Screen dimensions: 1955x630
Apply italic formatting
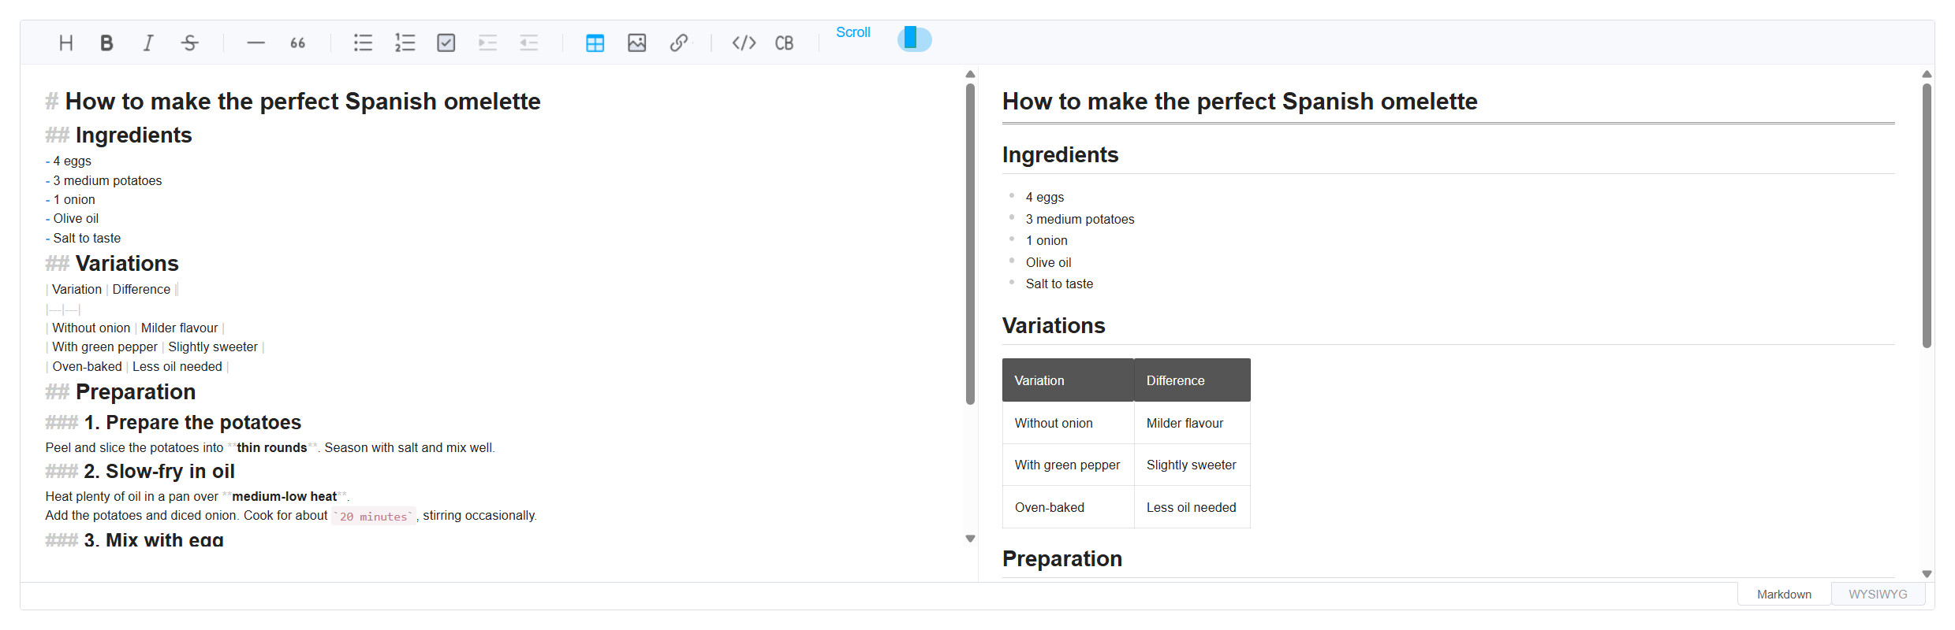[x=148, y=43]
